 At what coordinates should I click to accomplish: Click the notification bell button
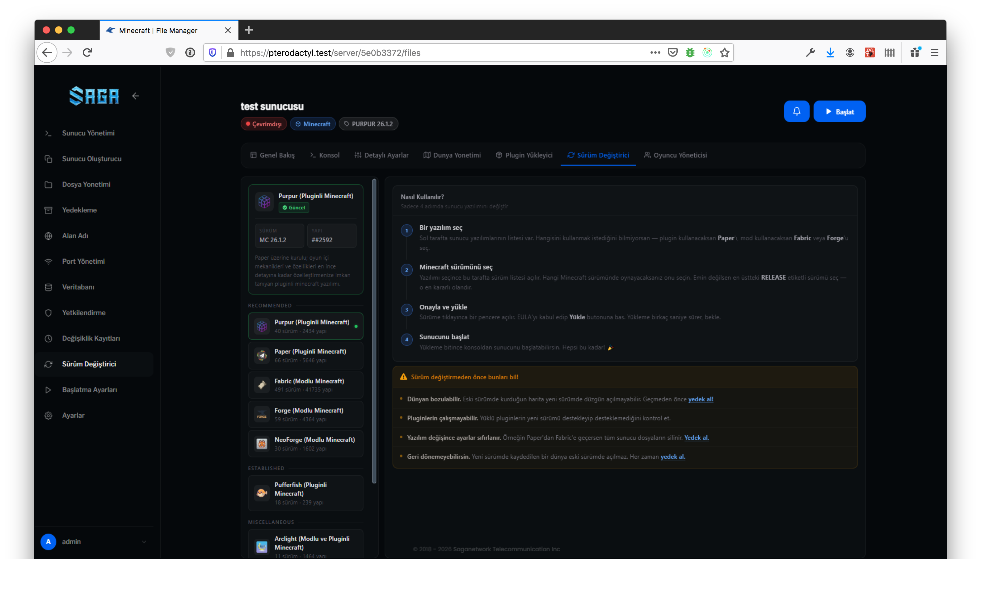796,111
